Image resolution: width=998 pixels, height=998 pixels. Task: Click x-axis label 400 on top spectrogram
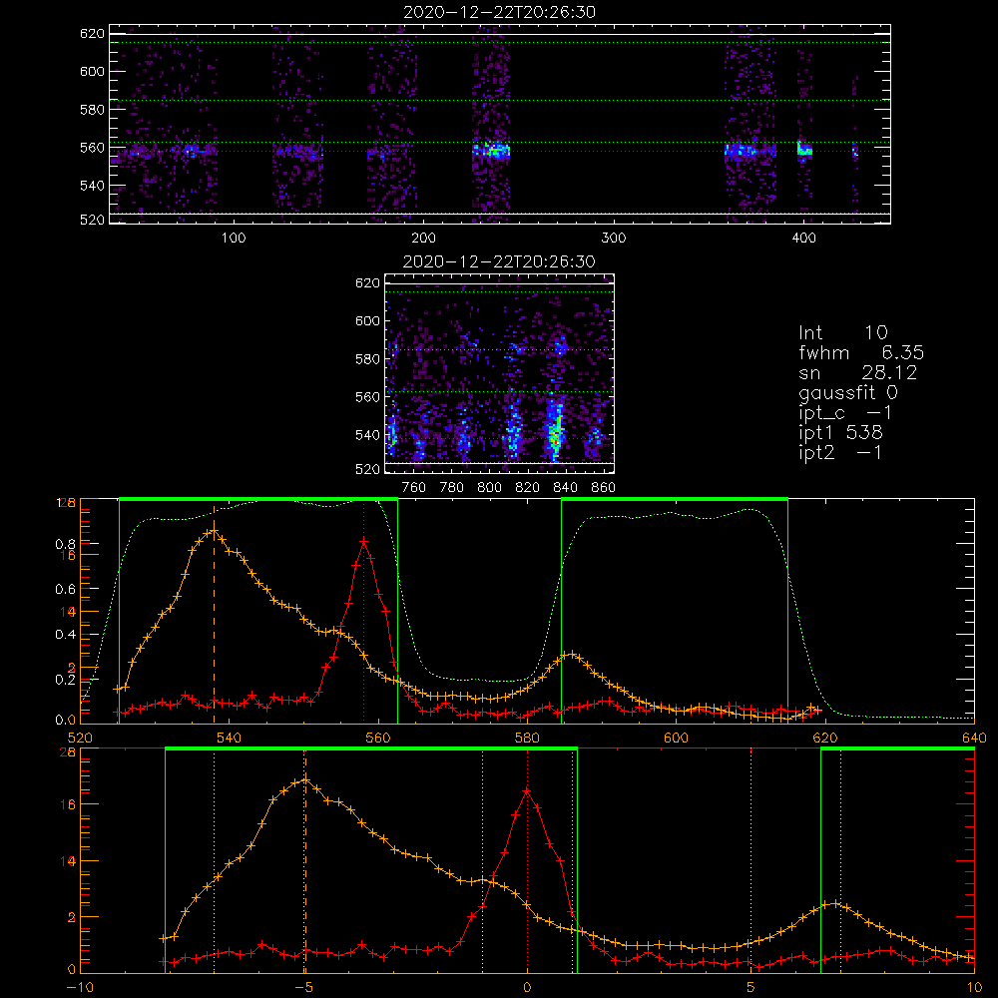click(x=803, y=239)
